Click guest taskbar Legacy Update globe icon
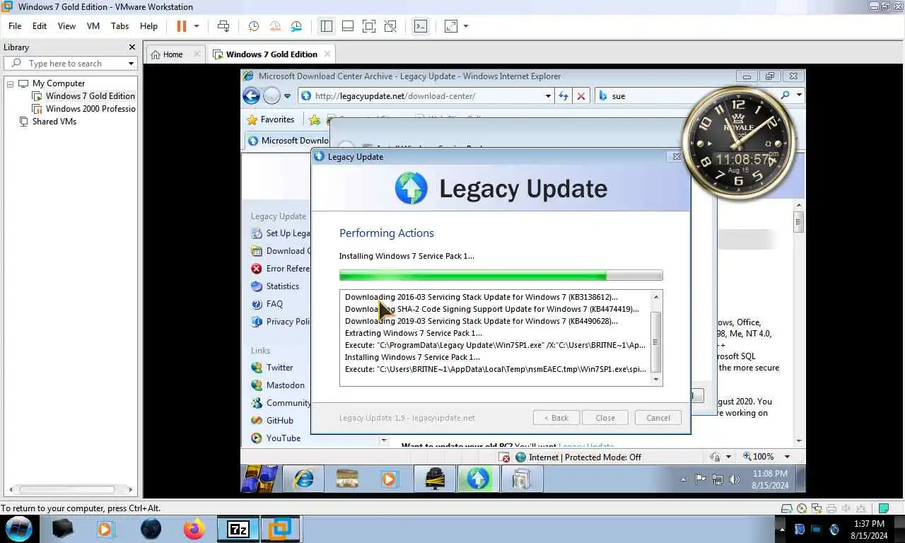The height and width of the screenshot is (543, 905). [478, 479]
